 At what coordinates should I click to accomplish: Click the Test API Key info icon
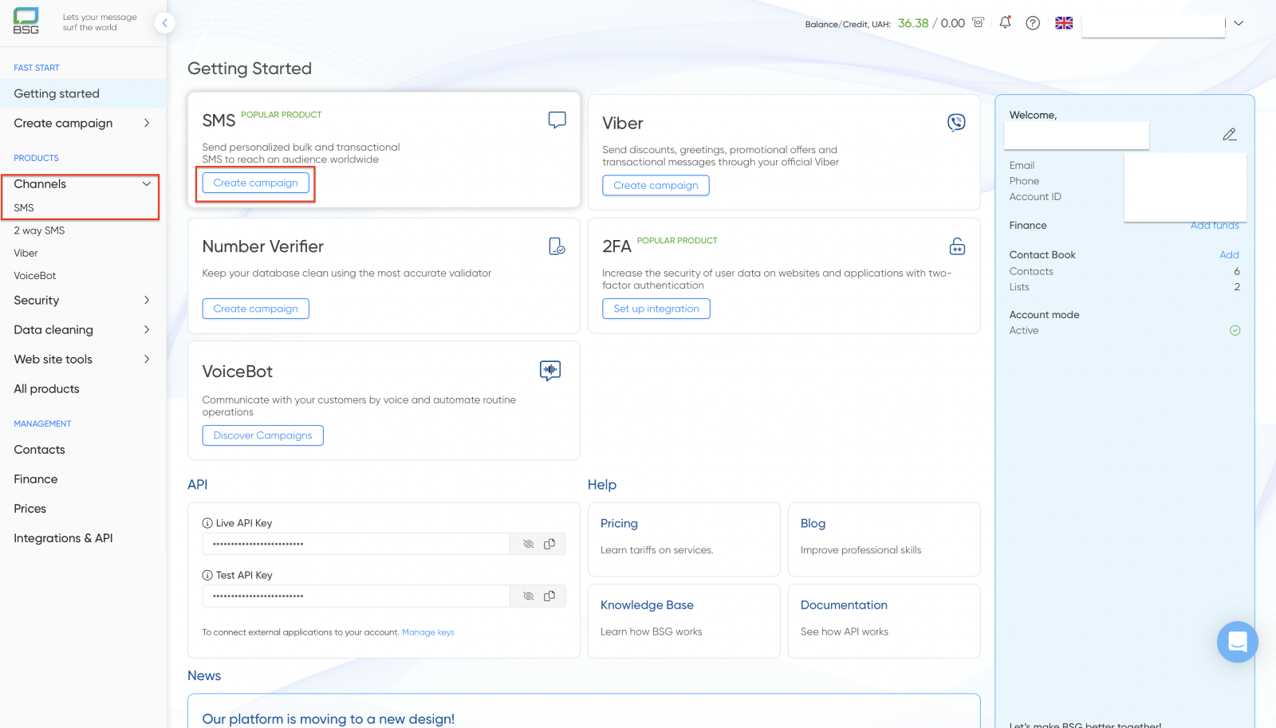pos(207,575)
